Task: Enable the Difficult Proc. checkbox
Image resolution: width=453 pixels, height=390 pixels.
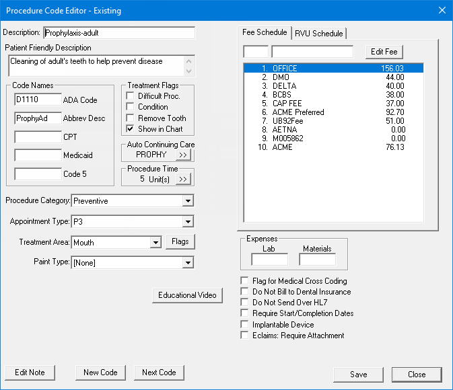Action: [131, 96]
